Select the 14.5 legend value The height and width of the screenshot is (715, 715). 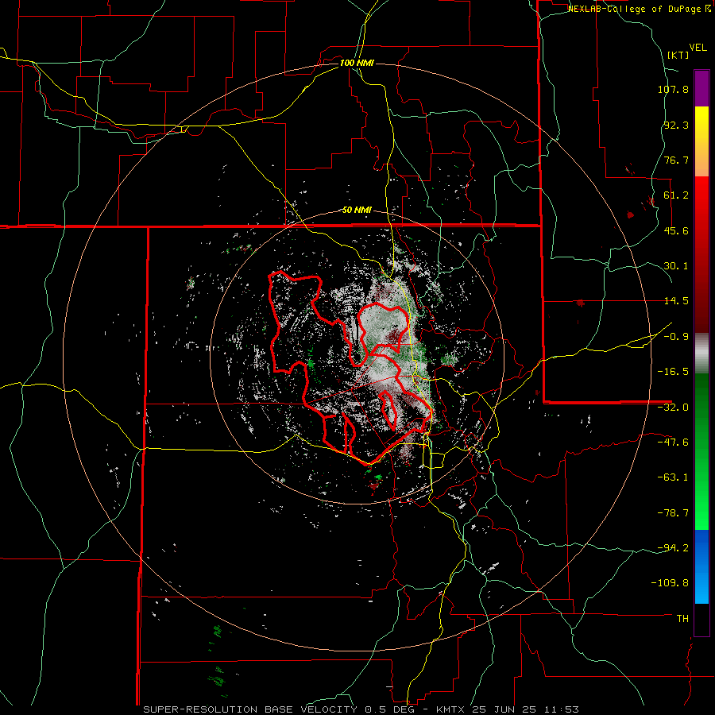[676, 301]
